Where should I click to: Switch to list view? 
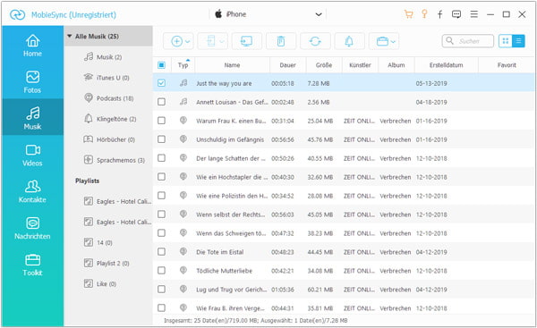(518, 41)
